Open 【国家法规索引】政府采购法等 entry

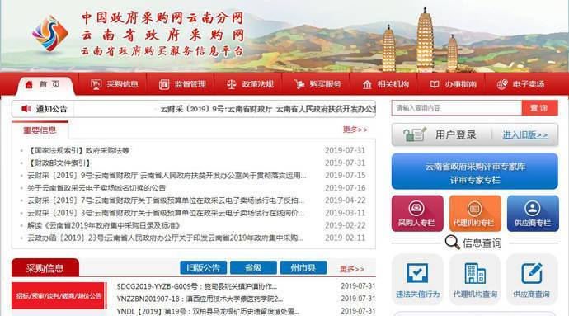point(78,150)
